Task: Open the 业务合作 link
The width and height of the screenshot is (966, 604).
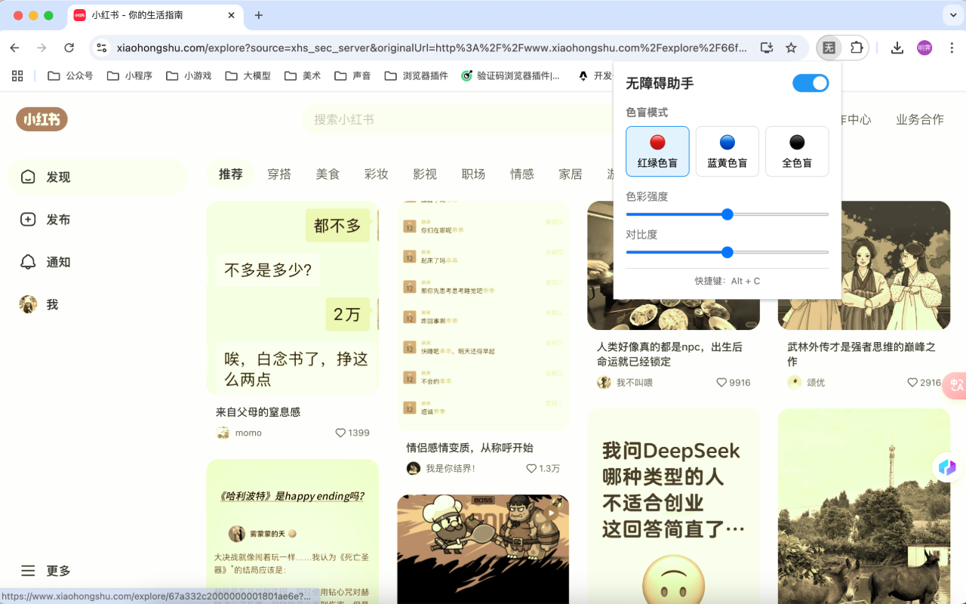Action: [x=920, y=119]
